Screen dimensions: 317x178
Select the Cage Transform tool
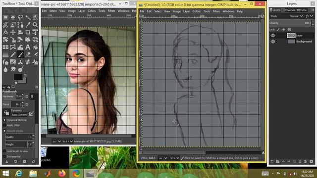click(13, 47)
